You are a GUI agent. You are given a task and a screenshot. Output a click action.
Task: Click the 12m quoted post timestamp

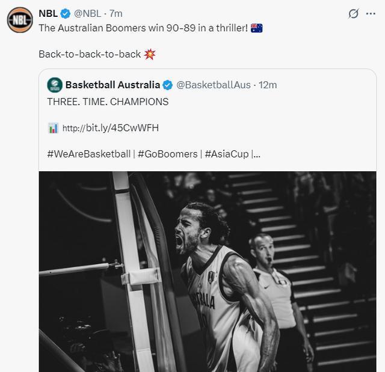point(268,85)
